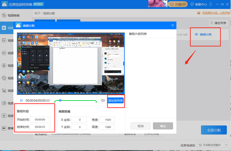Viewport: 231px width, 151px height.
Task: Click the picture-frame sidebar icon
Action: (4, 90)
